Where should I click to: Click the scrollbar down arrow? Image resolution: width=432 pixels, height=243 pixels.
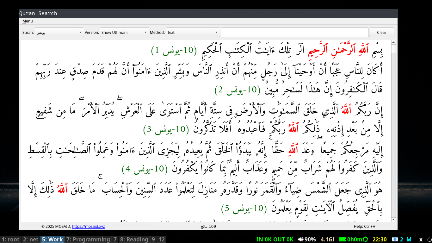393,219
